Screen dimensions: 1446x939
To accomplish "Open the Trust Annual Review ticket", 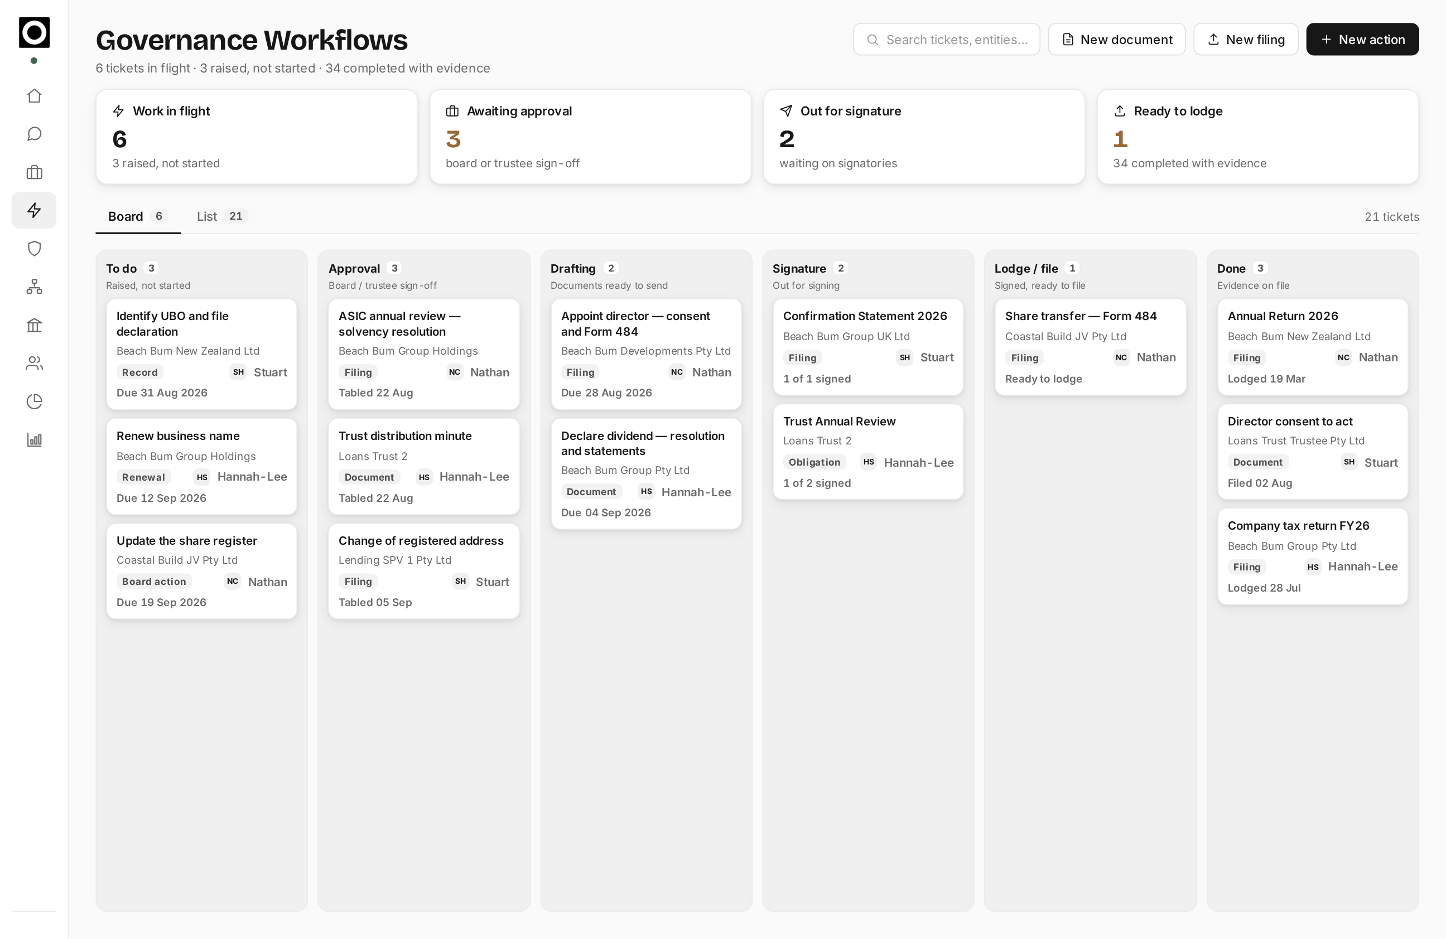I will pos(868,452).
